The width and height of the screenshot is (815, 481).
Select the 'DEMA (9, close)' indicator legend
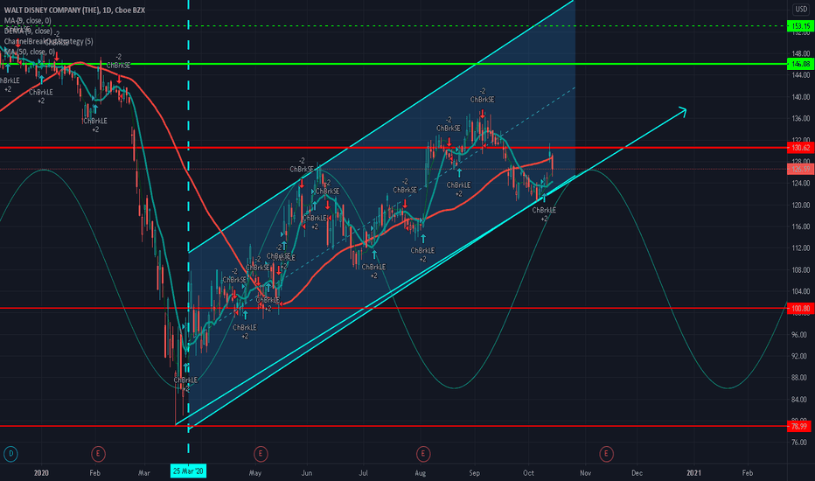[28, 31]
